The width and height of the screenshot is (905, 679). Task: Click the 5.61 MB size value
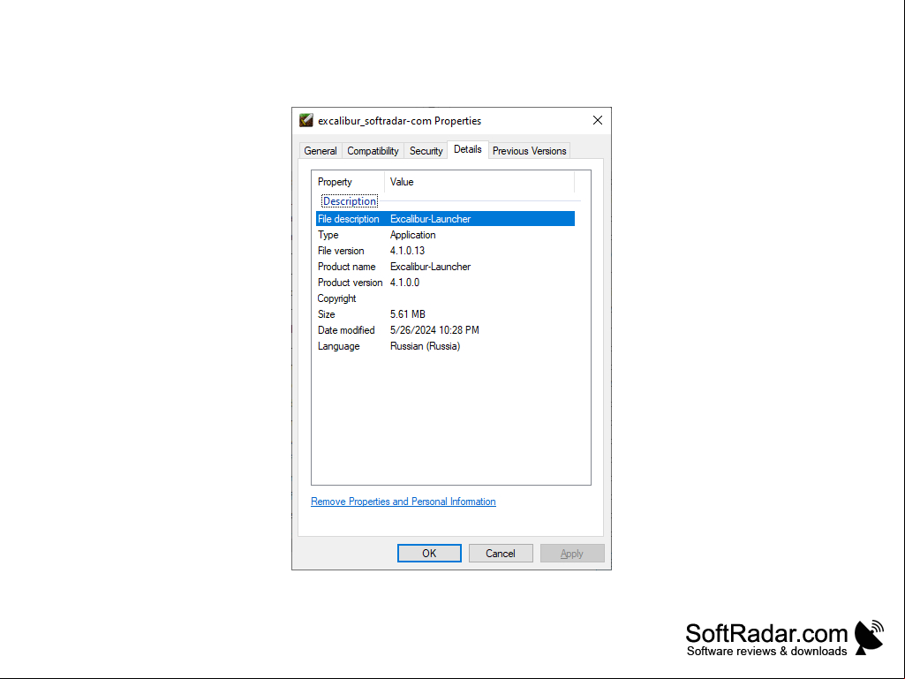pyautogui.click(x=408, y=314)
